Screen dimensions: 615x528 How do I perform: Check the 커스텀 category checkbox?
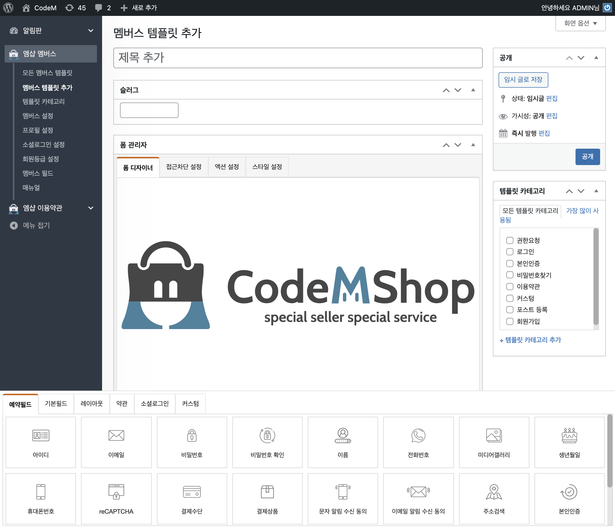pos(510,298)
